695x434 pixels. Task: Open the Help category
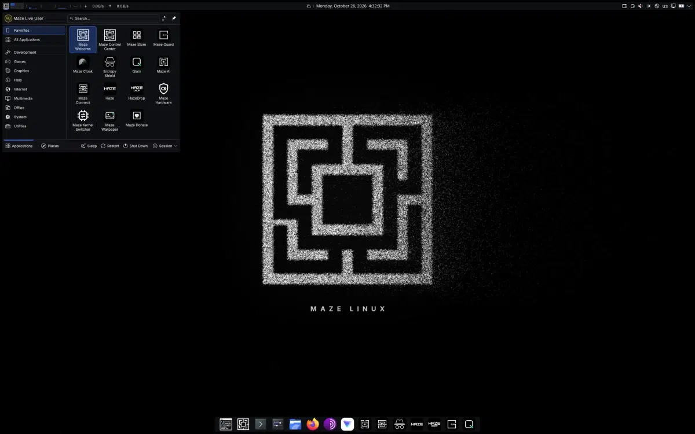point(34,80)
